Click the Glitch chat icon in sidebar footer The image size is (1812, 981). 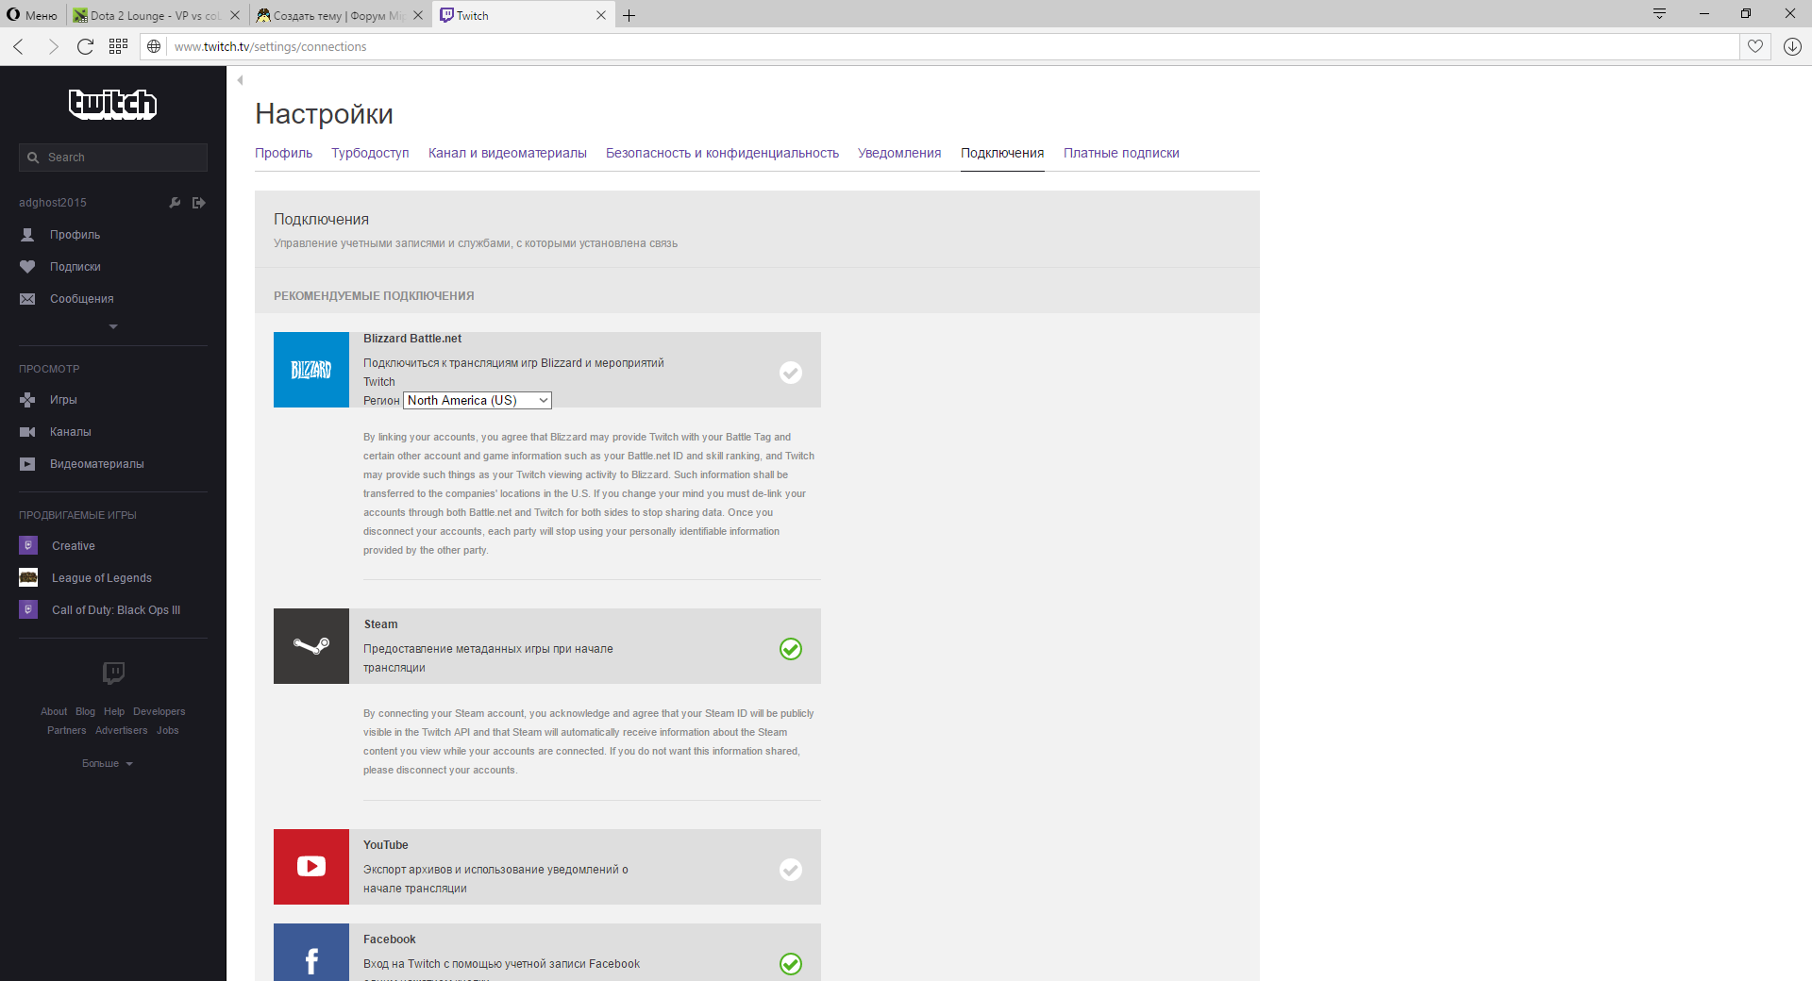point(113,673)
